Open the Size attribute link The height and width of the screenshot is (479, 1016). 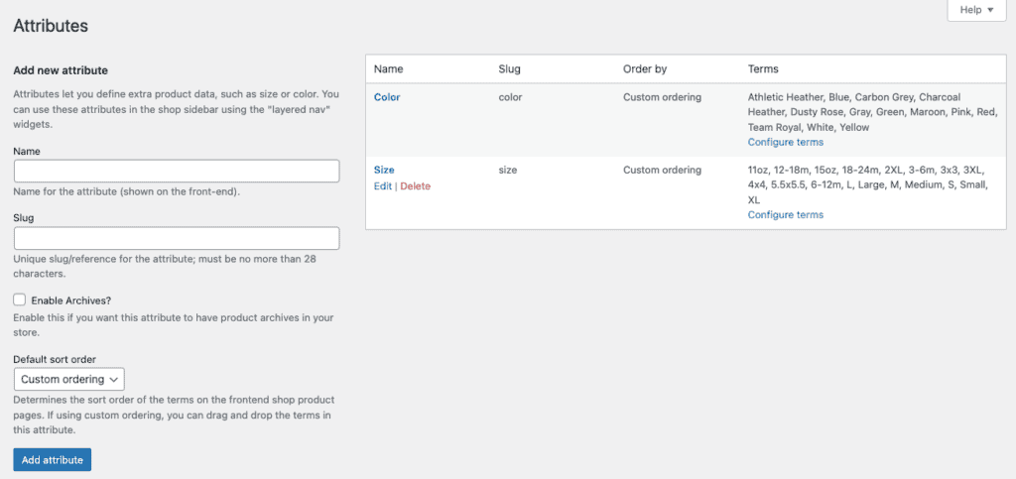click(384, 170)
